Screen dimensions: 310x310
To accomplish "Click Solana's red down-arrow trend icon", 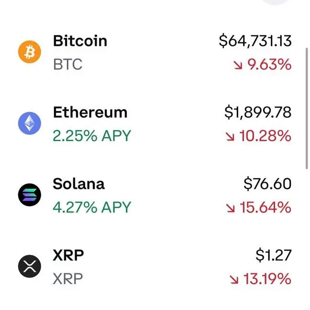I will click(x=231, y=208).
